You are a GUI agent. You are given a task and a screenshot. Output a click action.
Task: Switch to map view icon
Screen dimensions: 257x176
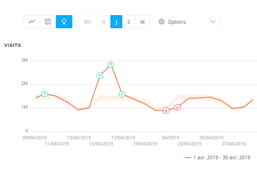pyautogui.click(x=48, y=22)
